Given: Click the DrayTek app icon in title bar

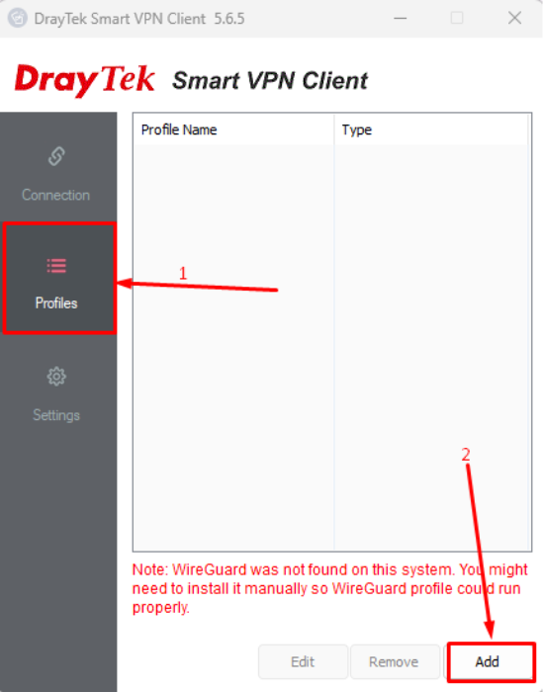Looking at the screenshot, I should click(x=18, y=18).
